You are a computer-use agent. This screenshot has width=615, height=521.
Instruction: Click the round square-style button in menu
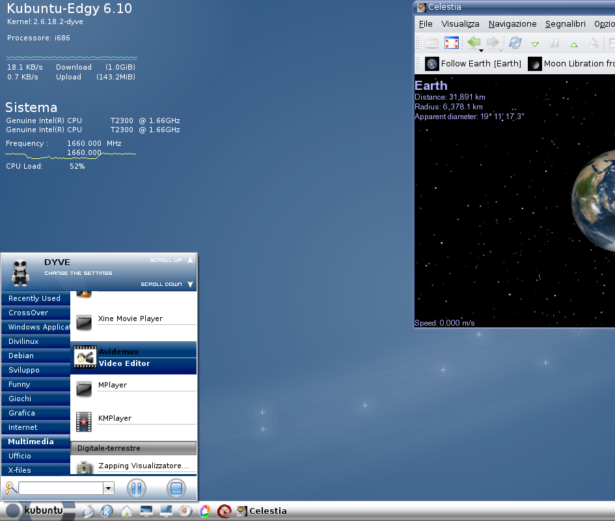click(176, 488)
